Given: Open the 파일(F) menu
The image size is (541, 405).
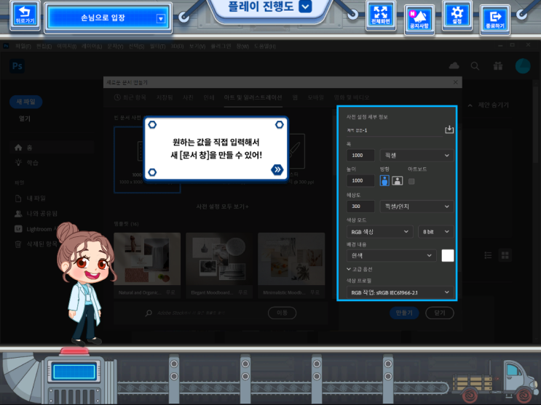Looking at the screenshot, I should tap(23, 46).
